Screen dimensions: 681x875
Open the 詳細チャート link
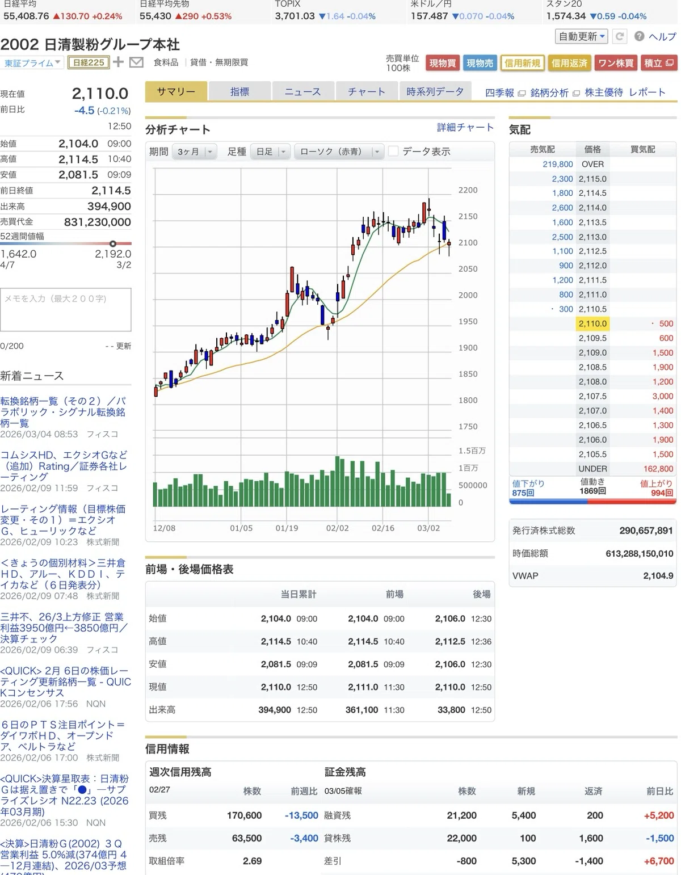(465, 128)
